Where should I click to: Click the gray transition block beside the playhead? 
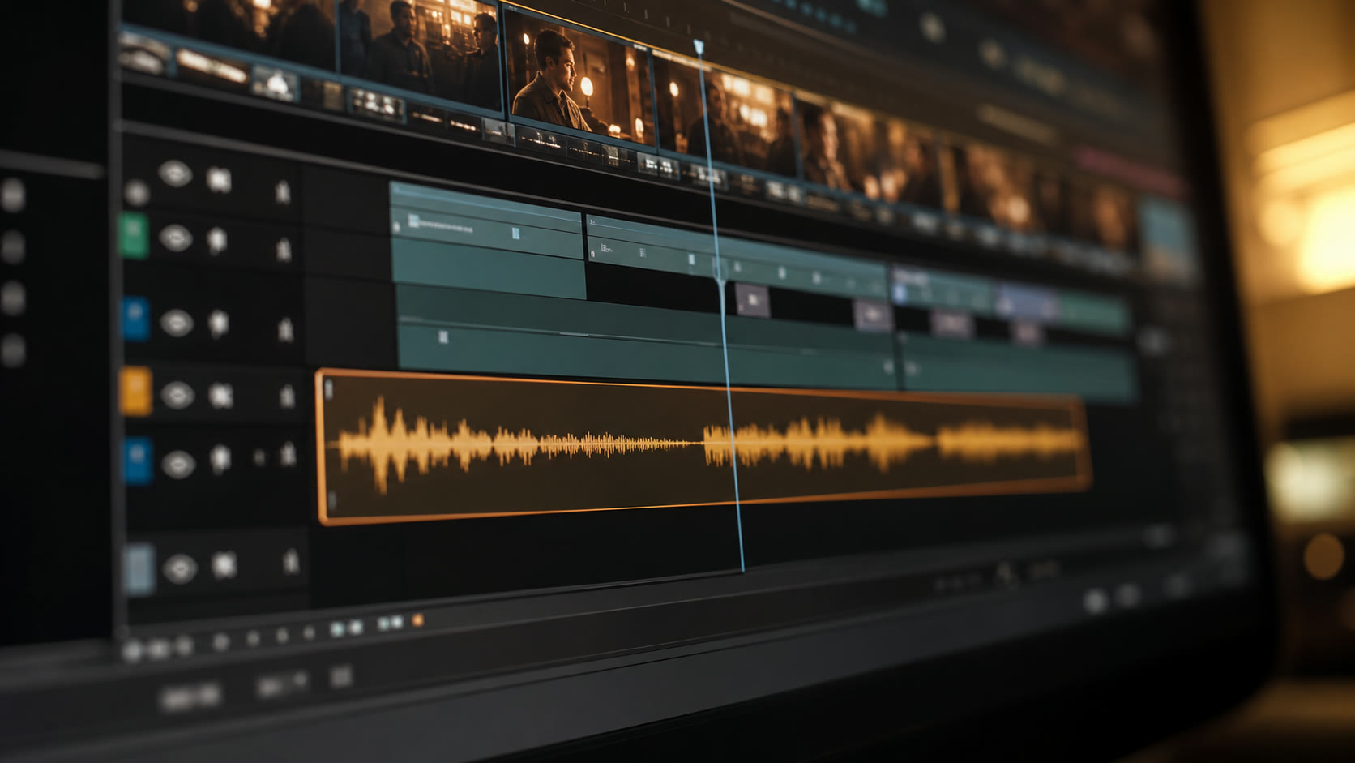(752, 300)
